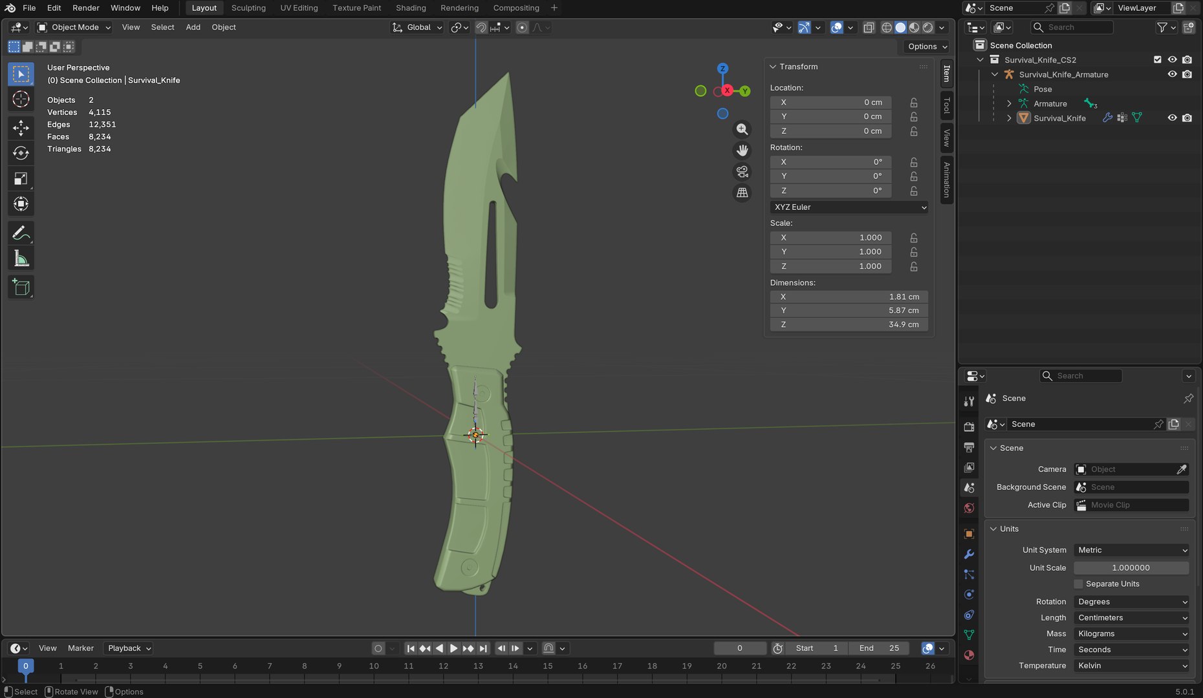Switch to Shading workspace tab

pyautogui.click(x=411, y=8)
